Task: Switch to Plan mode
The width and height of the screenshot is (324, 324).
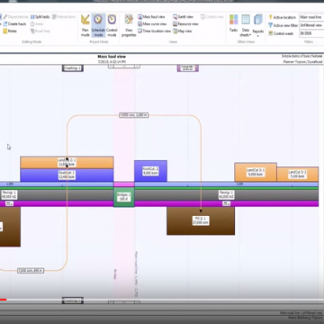Action: coord(85,25)
